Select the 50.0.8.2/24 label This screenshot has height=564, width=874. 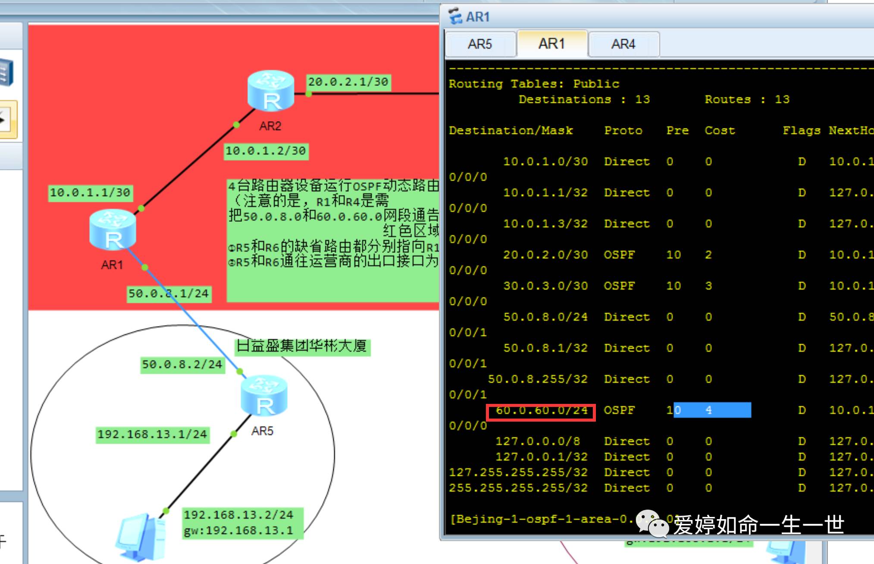click(x=182, y=365)
